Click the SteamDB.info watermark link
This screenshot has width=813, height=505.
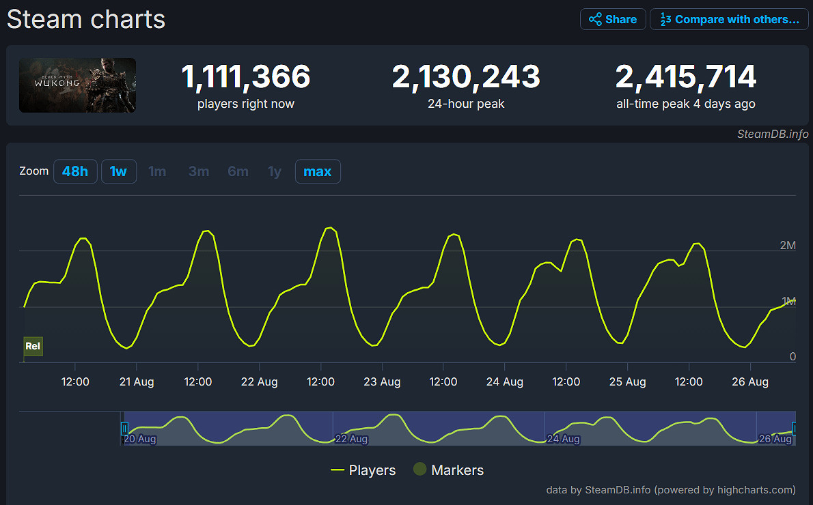click(772, 134)
